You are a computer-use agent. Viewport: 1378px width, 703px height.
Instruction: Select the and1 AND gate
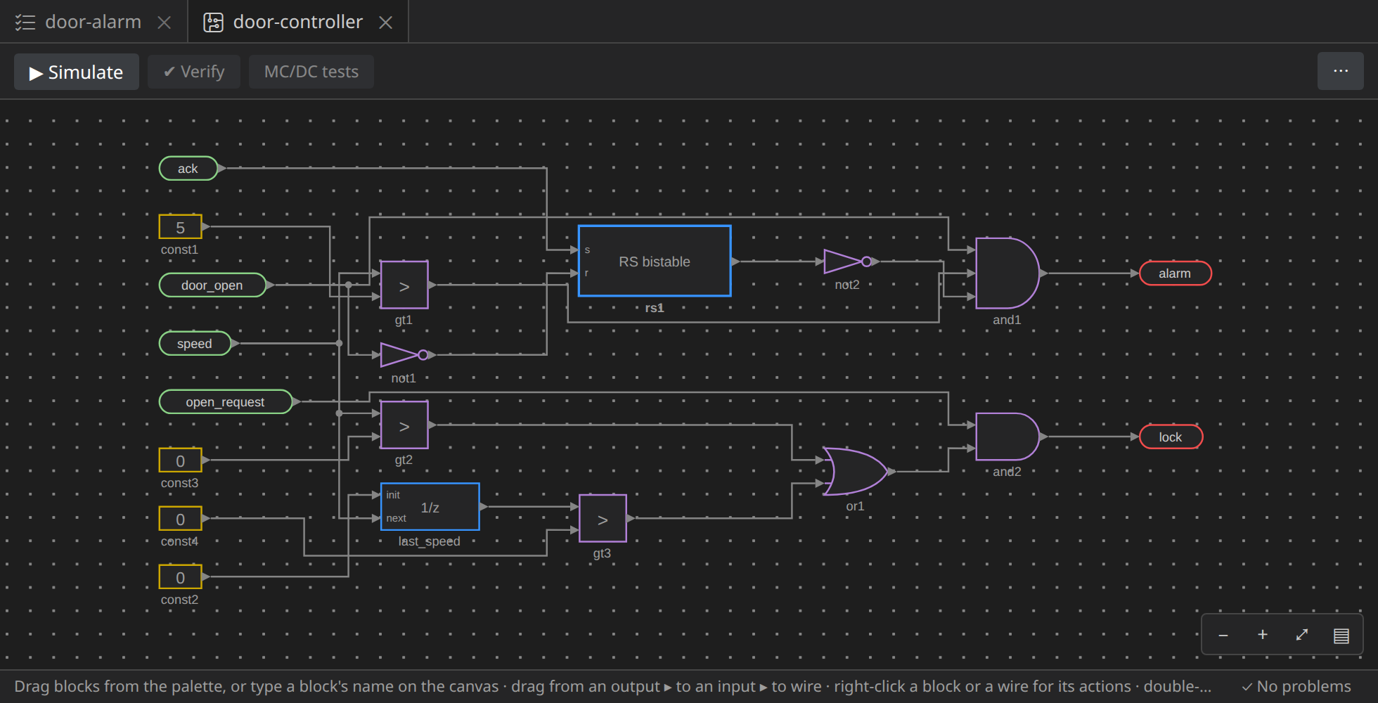click(x=1007, y=273)
